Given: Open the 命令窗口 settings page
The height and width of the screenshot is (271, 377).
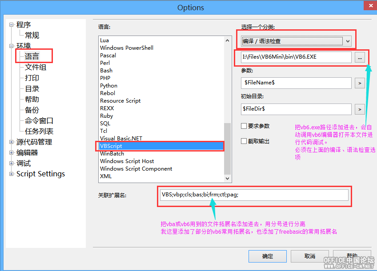Looking at the screenshot, I should 39,120.
